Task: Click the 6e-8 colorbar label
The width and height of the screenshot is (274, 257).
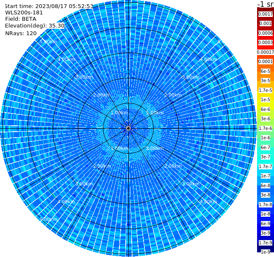Action: tap(266, 185)
